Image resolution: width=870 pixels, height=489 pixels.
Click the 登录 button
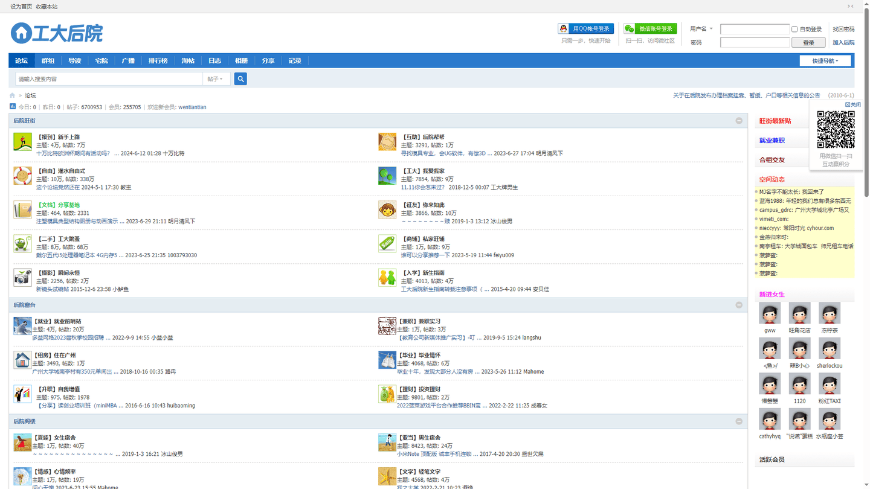[809, 43]
